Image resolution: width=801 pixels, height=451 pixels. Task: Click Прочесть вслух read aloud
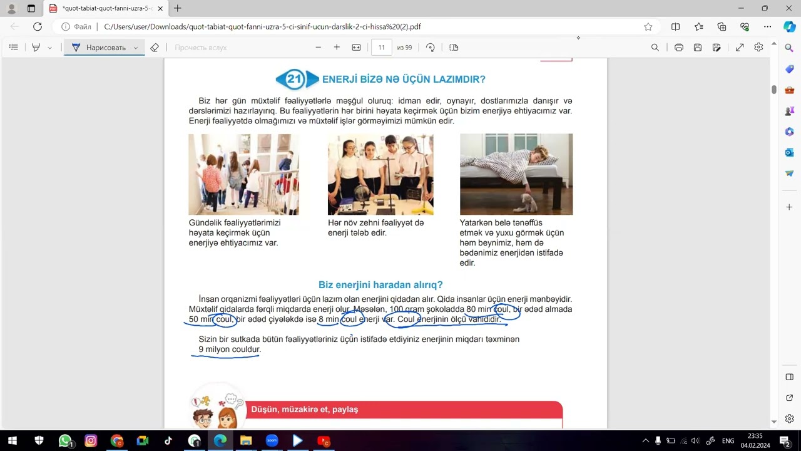pyautogui.click(x=200, y=48)
